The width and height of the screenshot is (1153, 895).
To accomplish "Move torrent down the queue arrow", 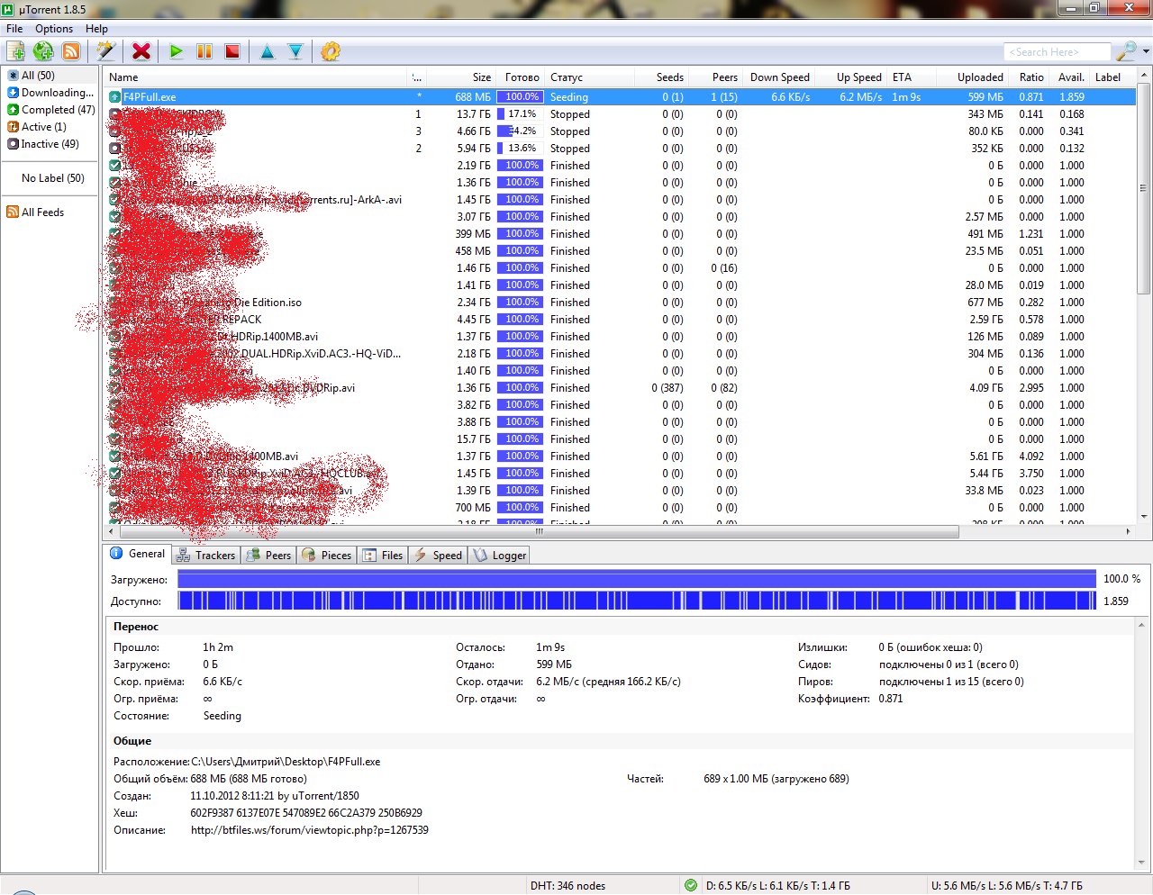I will pyautogui.click(x=295, y=51).
